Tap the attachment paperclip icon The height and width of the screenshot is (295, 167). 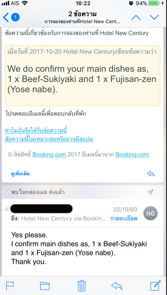tap(7, 209)
